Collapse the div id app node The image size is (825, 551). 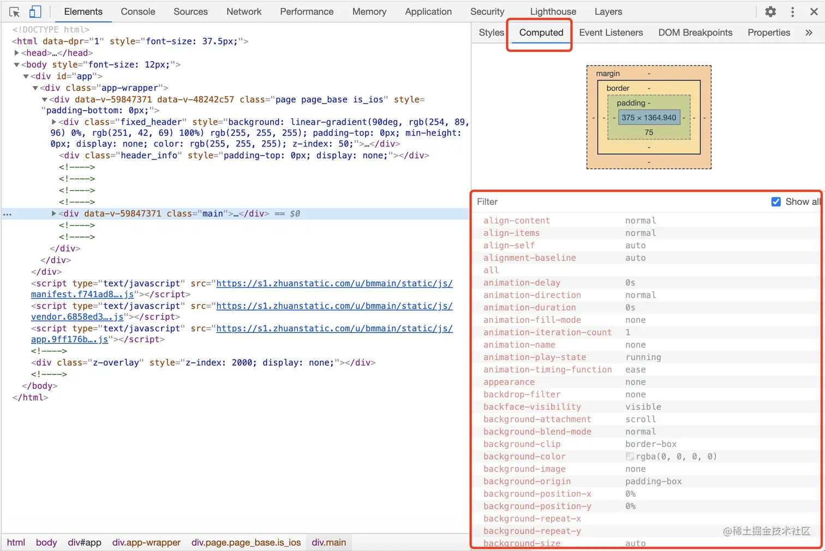26,76
